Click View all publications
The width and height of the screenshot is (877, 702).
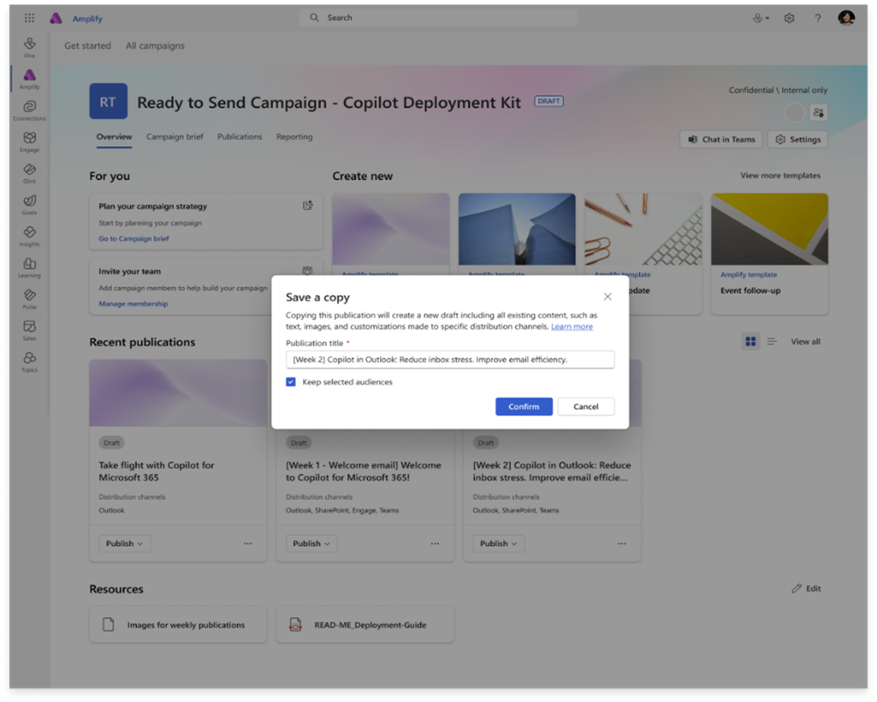click(805, 341)
